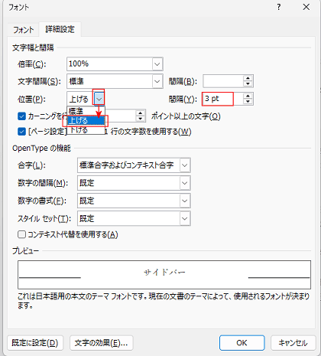This screenshot has height=356, width=321.
Task: Select the 詳細設定 tab
Action: point(60,29)
